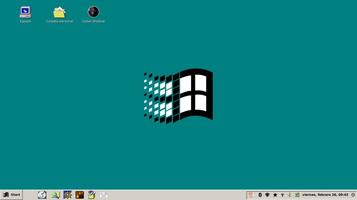Image resolution: width=357 pixels, height=200 pixels.
Task: Open the Start menu
Action: click(12, 195)
